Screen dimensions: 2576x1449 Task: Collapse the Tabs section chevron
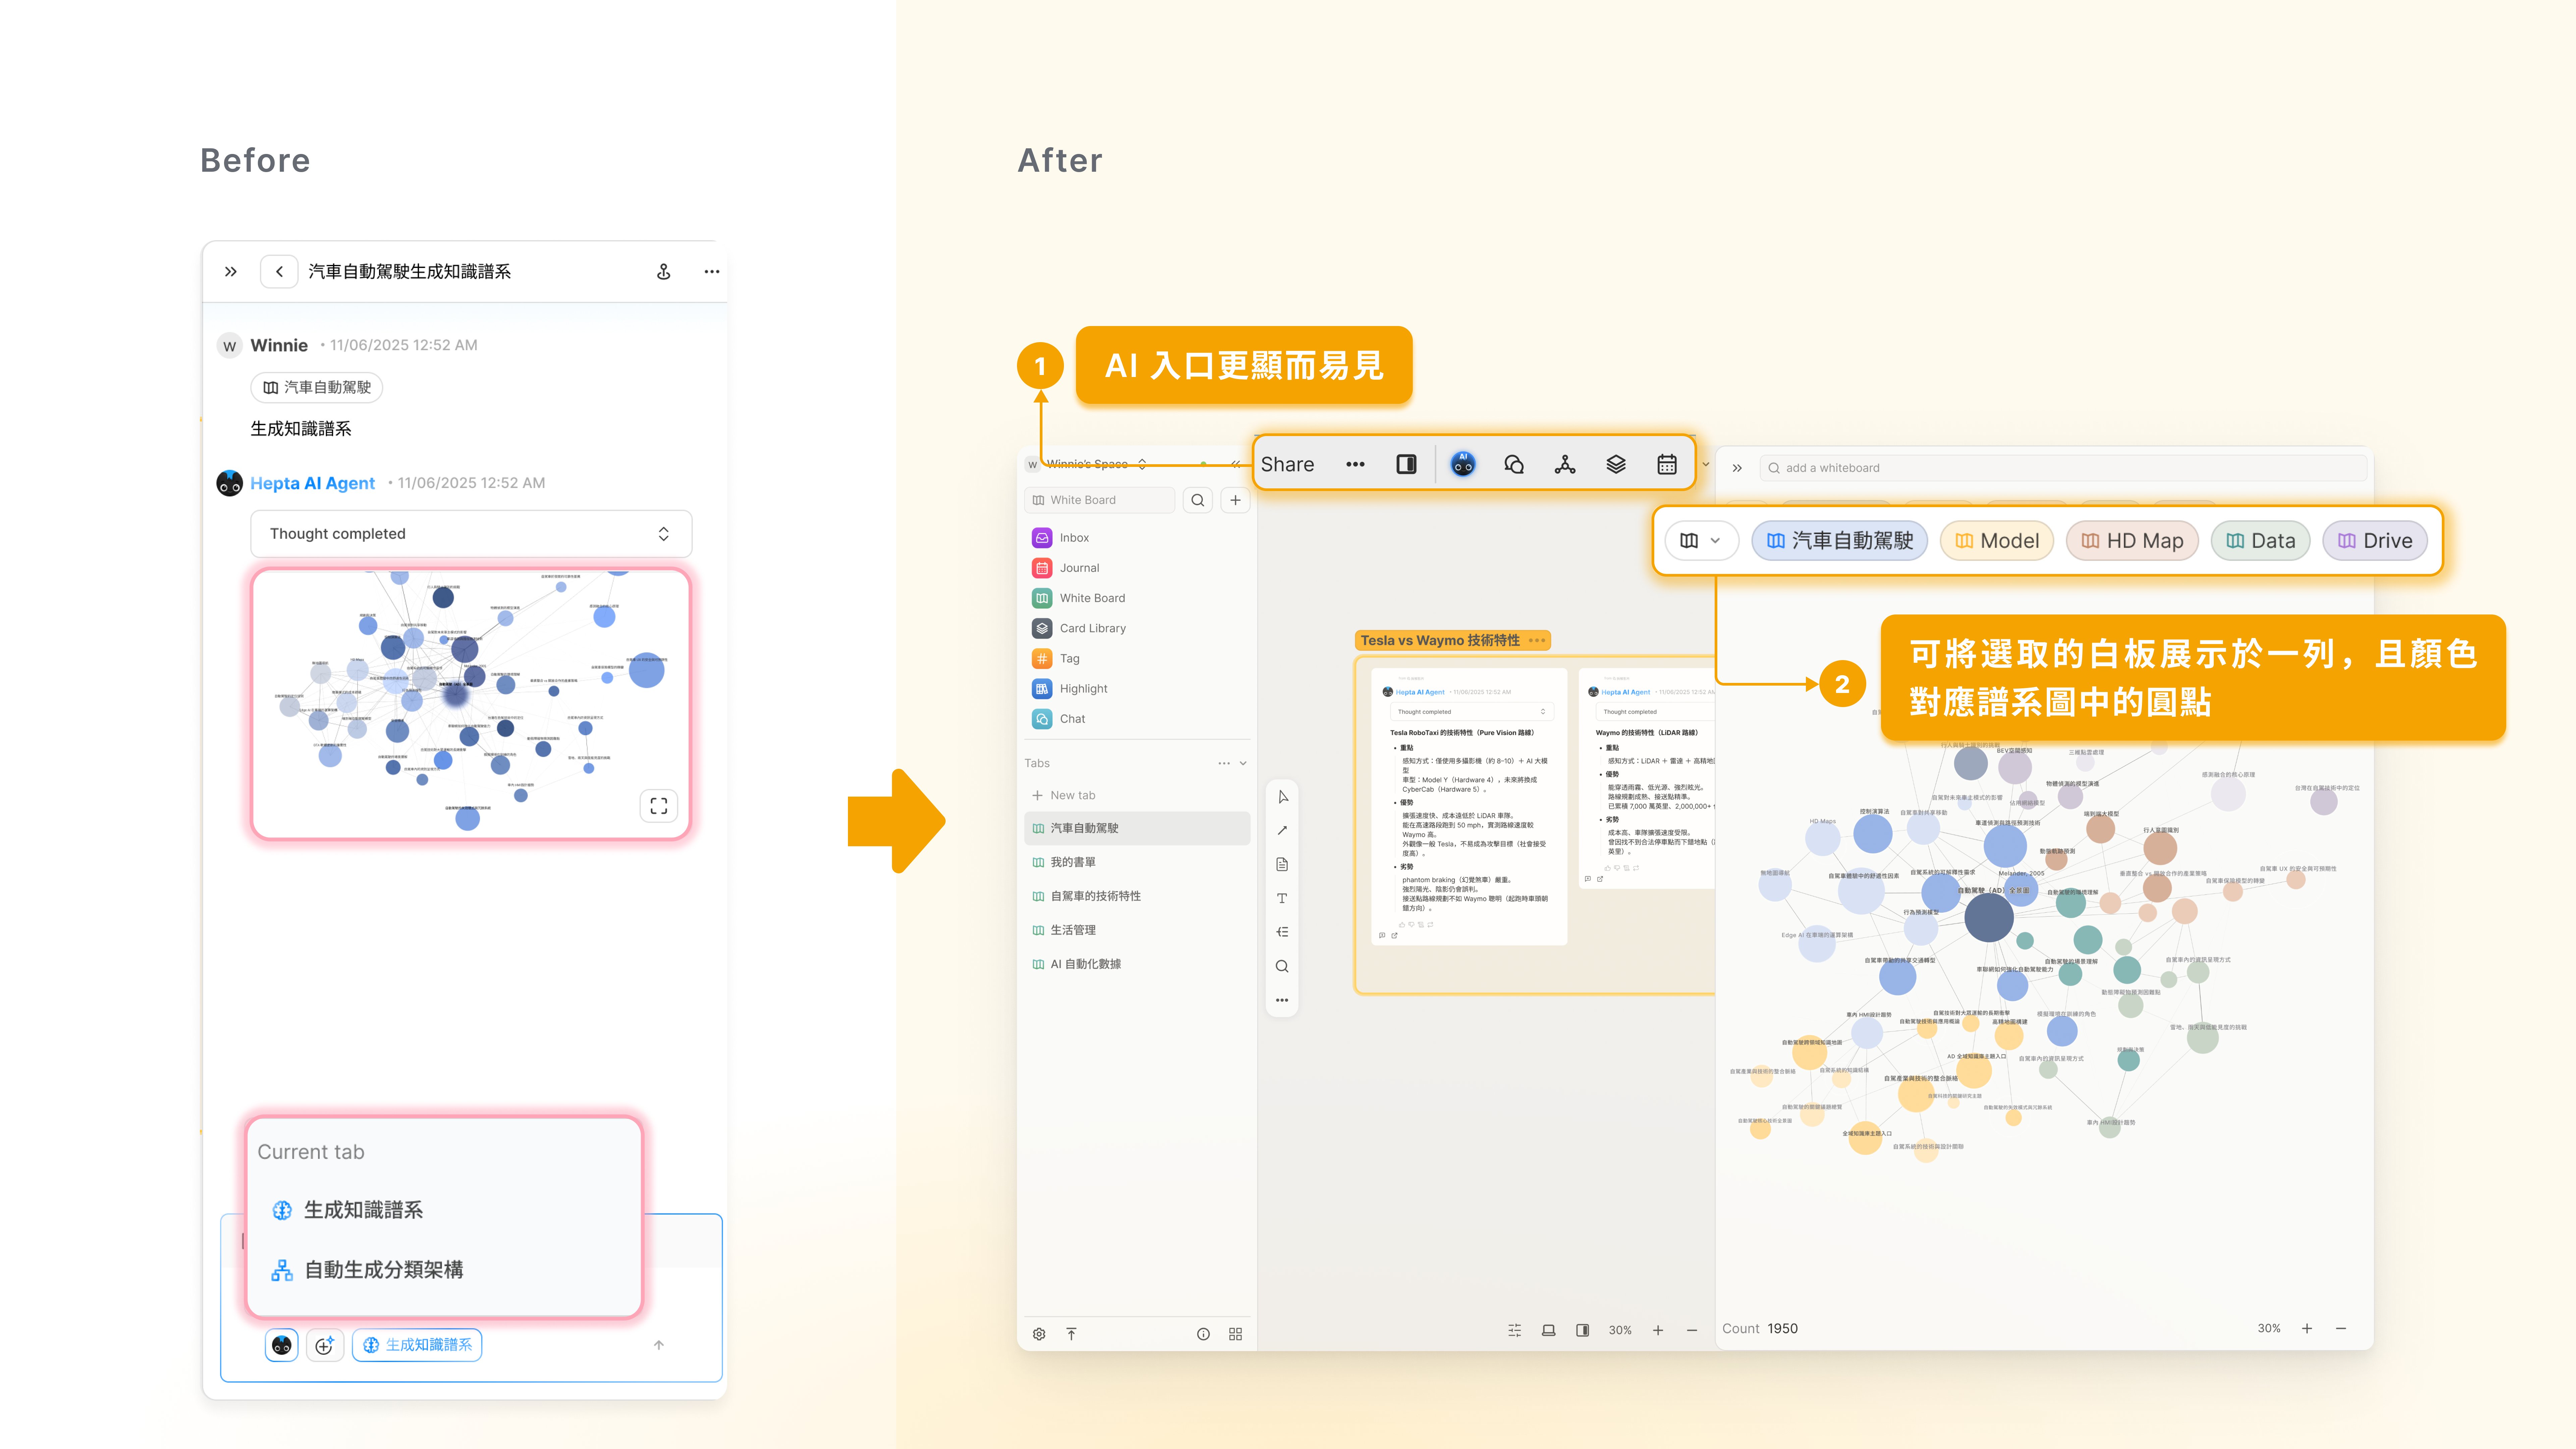coord(1243,763)
